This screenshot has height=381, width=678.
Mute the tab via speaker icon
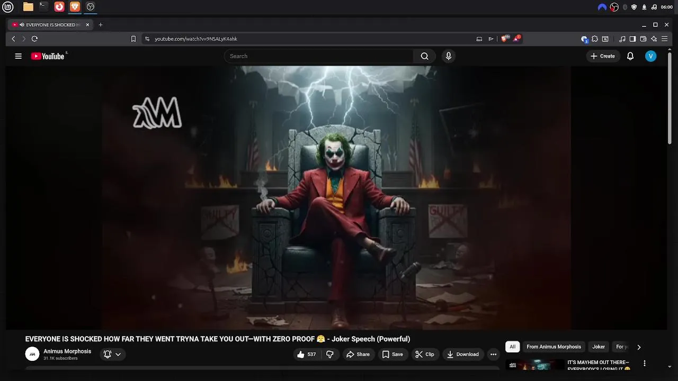pos(22,25)
